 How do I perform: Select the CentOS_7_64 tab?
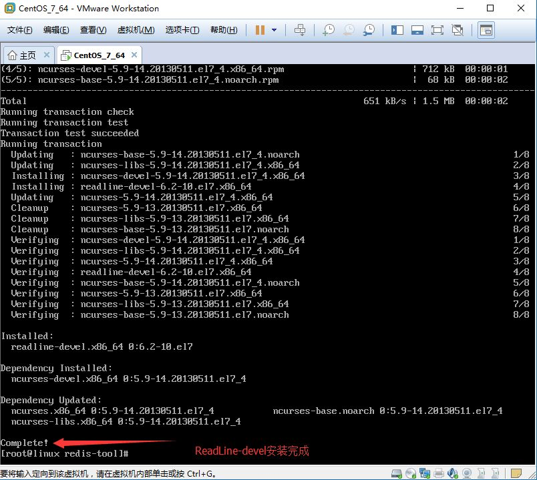tap(100, 55)
